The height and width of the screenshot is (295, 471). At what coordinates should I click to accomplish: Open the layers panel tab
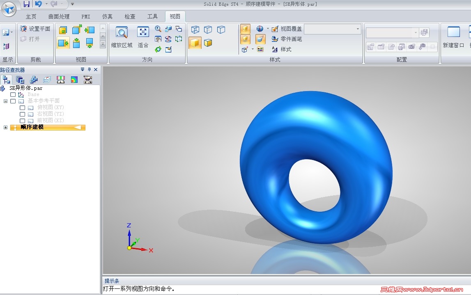(47, 80)
